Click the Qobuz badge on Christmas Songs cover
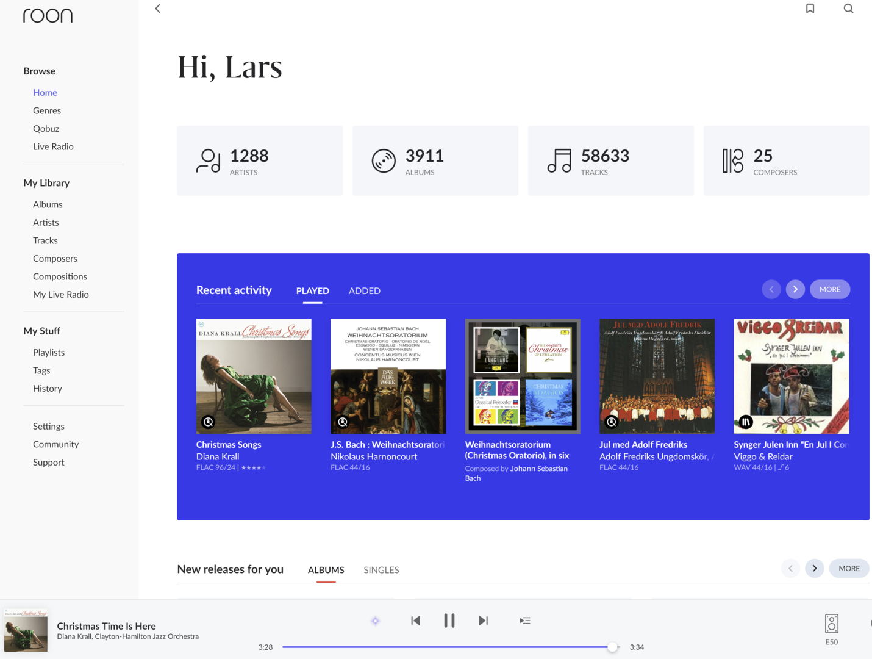This screenshot has height=659, width=872. tap(209, 422)
